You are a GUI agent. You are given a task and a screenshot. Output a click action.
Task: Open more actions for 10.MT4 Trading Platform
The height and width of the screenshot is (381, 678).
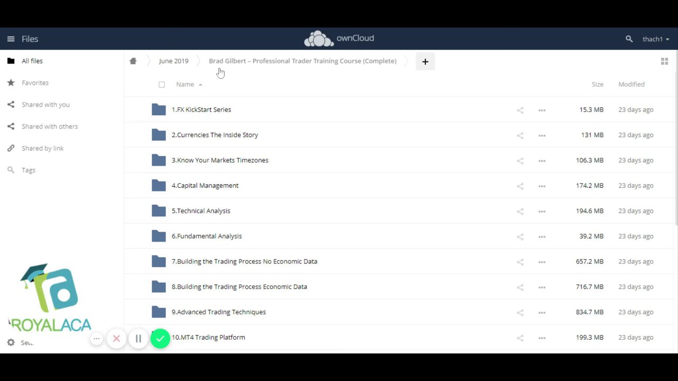point(542,338)
